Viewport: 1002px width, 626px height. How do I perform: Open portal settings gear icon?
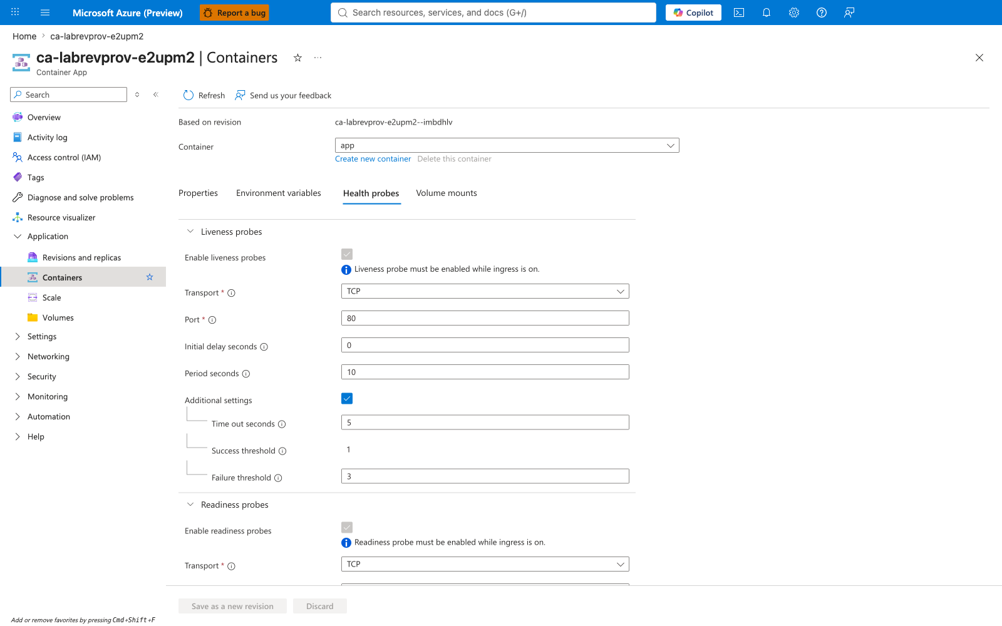click(794, 13)
